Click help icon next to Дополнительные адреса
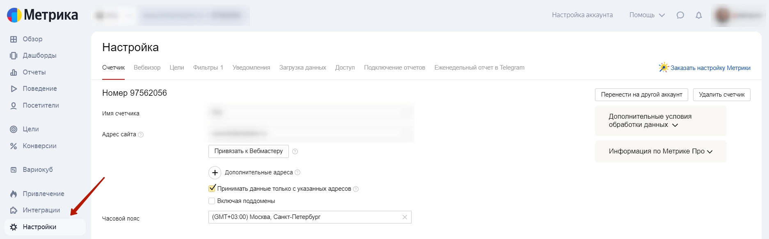The width and height of the screenshot is (769, 239). click(x=298, y=172)
